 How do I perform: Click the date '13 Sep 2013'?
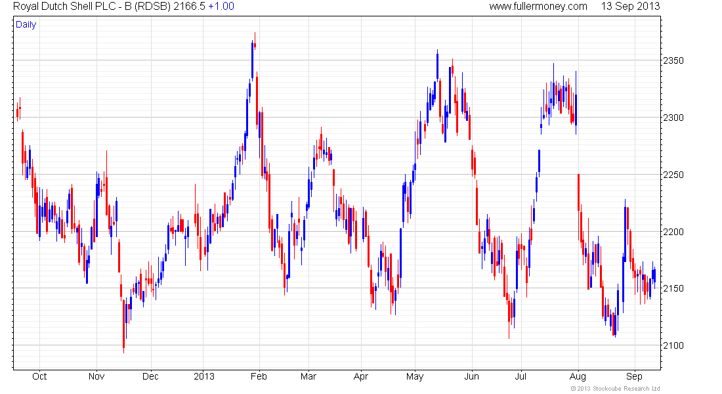click(x=630, y=7)
